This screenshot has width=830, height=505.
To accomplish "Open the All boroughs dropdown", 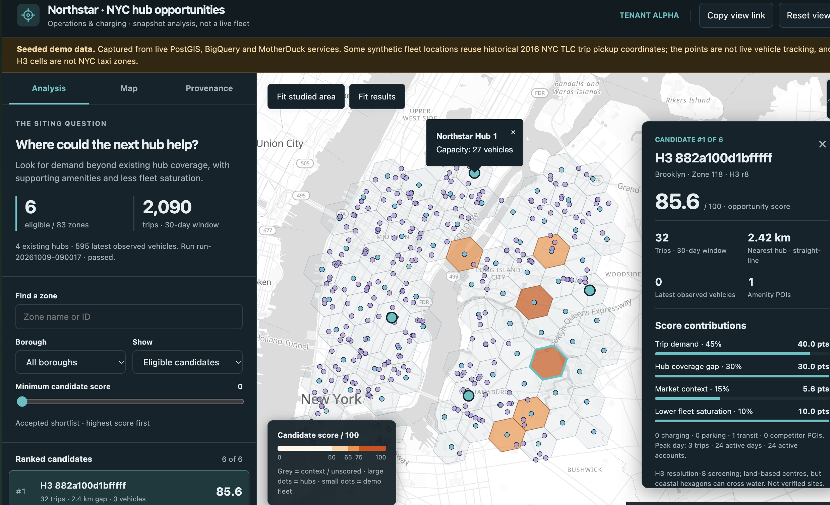I will click(x=70, y=362).
